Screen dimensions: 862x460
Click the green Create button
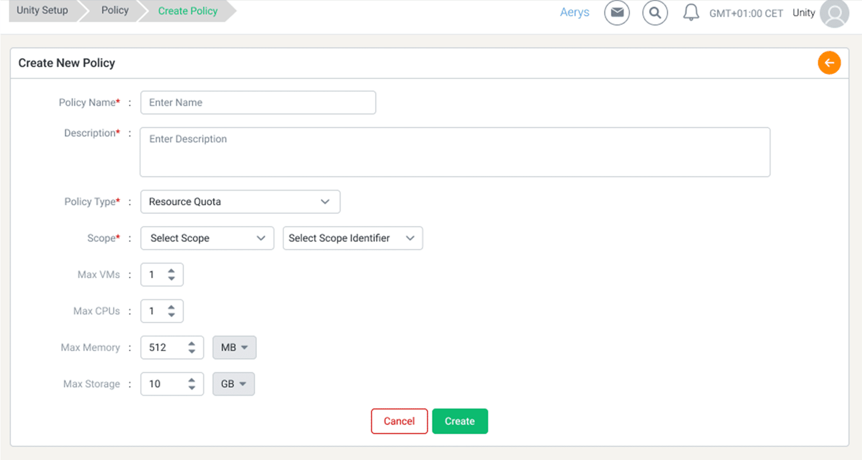[x=460, y=421]
